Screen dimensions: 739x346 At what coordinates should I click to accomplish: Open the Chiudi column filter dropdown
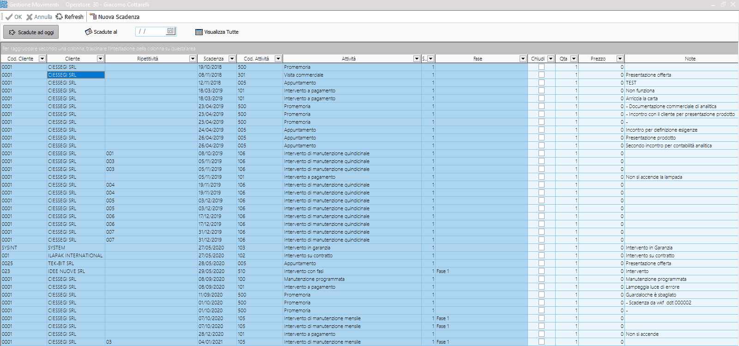551,59
